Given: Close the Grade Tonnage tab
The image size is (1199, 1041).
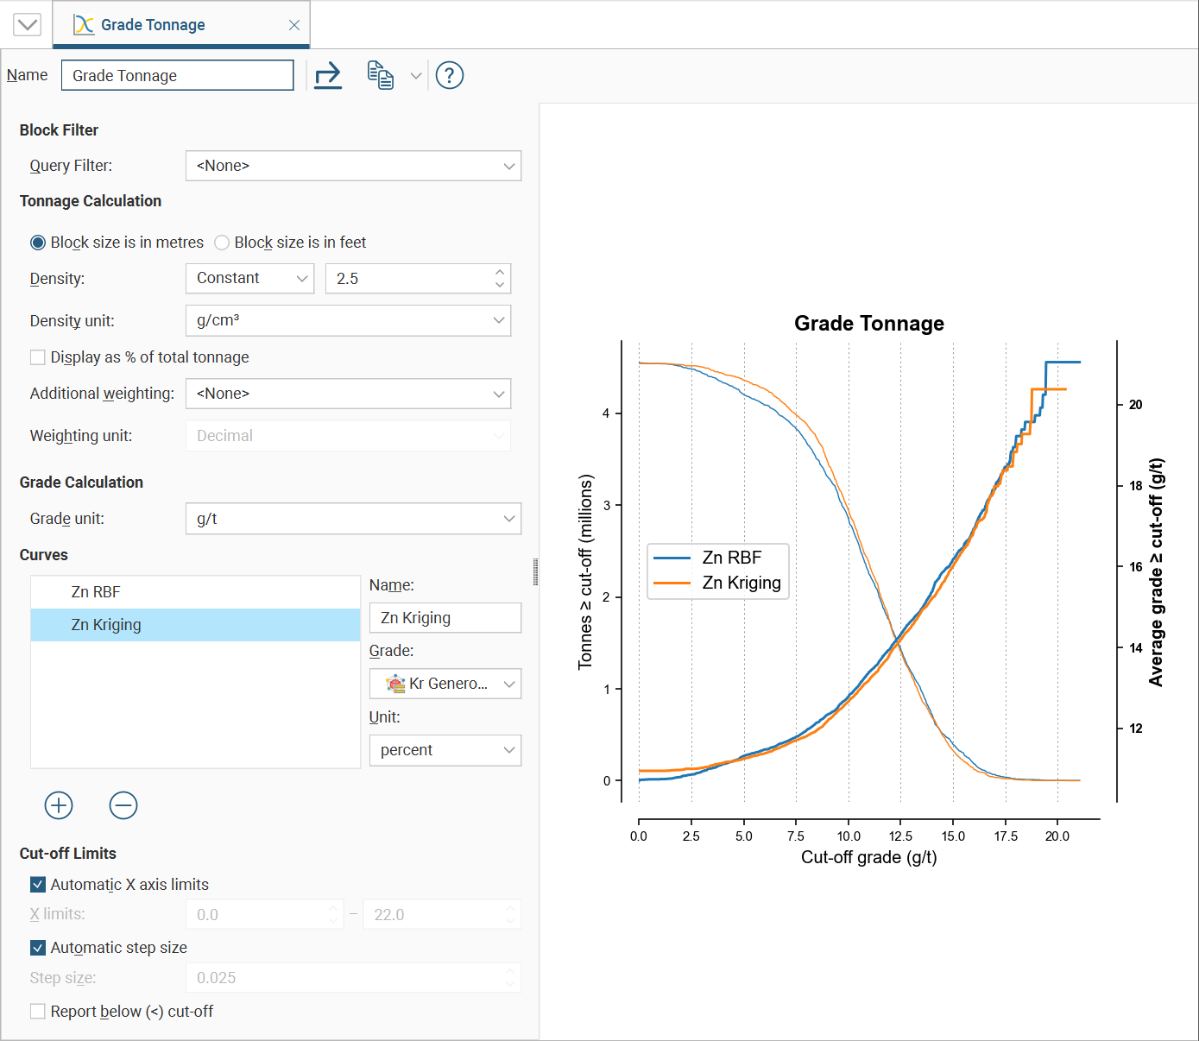Looking at the screenshot, I should (x=294, y=25).
